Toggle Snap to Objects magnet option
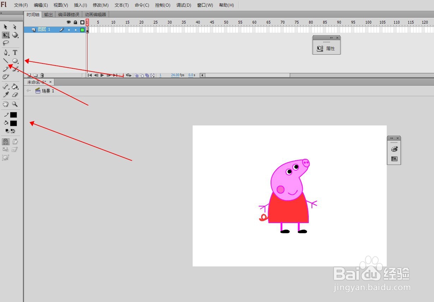 pyautogui.click(x=6, y=141)
